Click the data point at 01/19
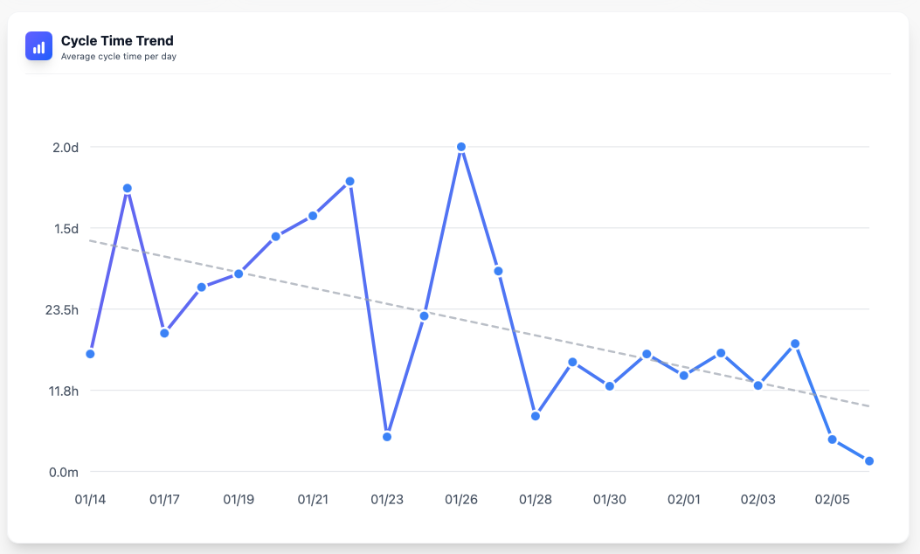Image resolution: width=920 pixels, height=554 pixels. coord(239,274)
